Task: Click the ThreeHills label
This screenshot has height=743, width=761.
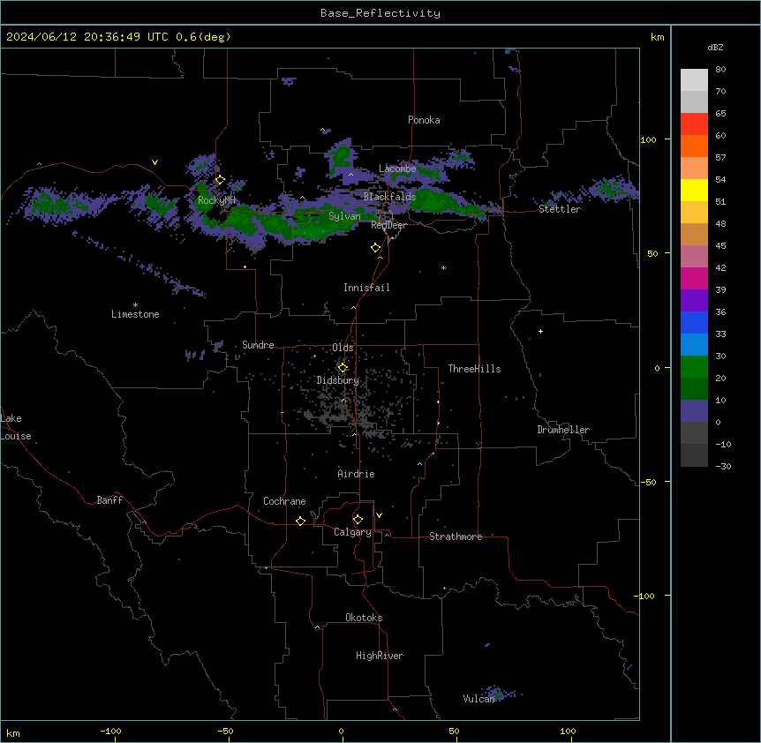Action: coord(474,369)
